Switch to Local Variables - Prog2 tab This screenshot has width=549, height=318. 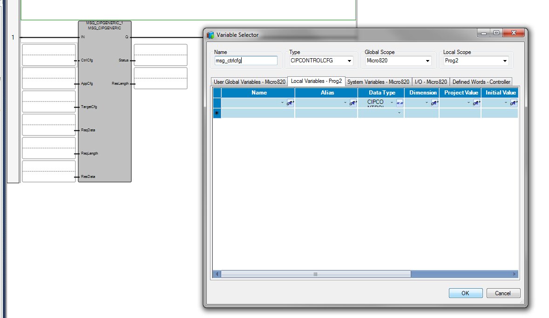316,81
